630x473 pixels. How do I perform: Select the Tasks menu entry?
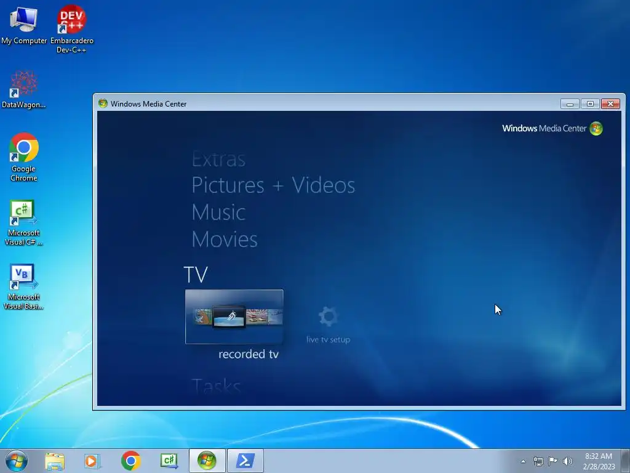[216, 386]
